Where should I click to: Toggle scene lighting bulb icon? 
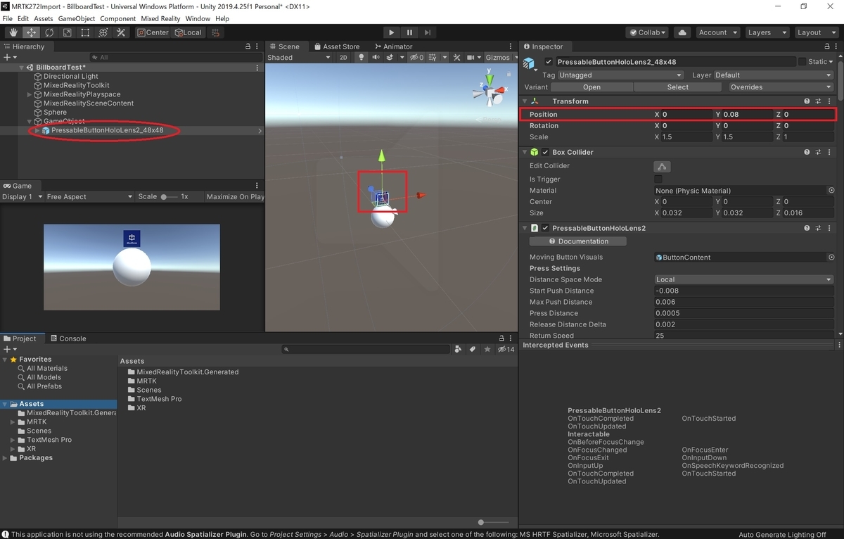point(362,58)
